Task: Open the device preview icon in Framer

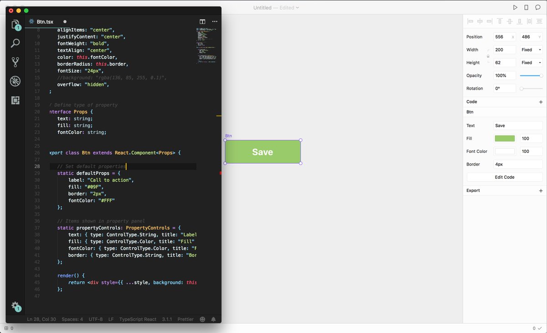Action: 526,7
